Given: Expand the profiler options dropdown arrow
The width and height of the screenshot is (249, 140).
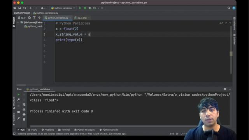Looking at the screenshot, I should [98, 8].
